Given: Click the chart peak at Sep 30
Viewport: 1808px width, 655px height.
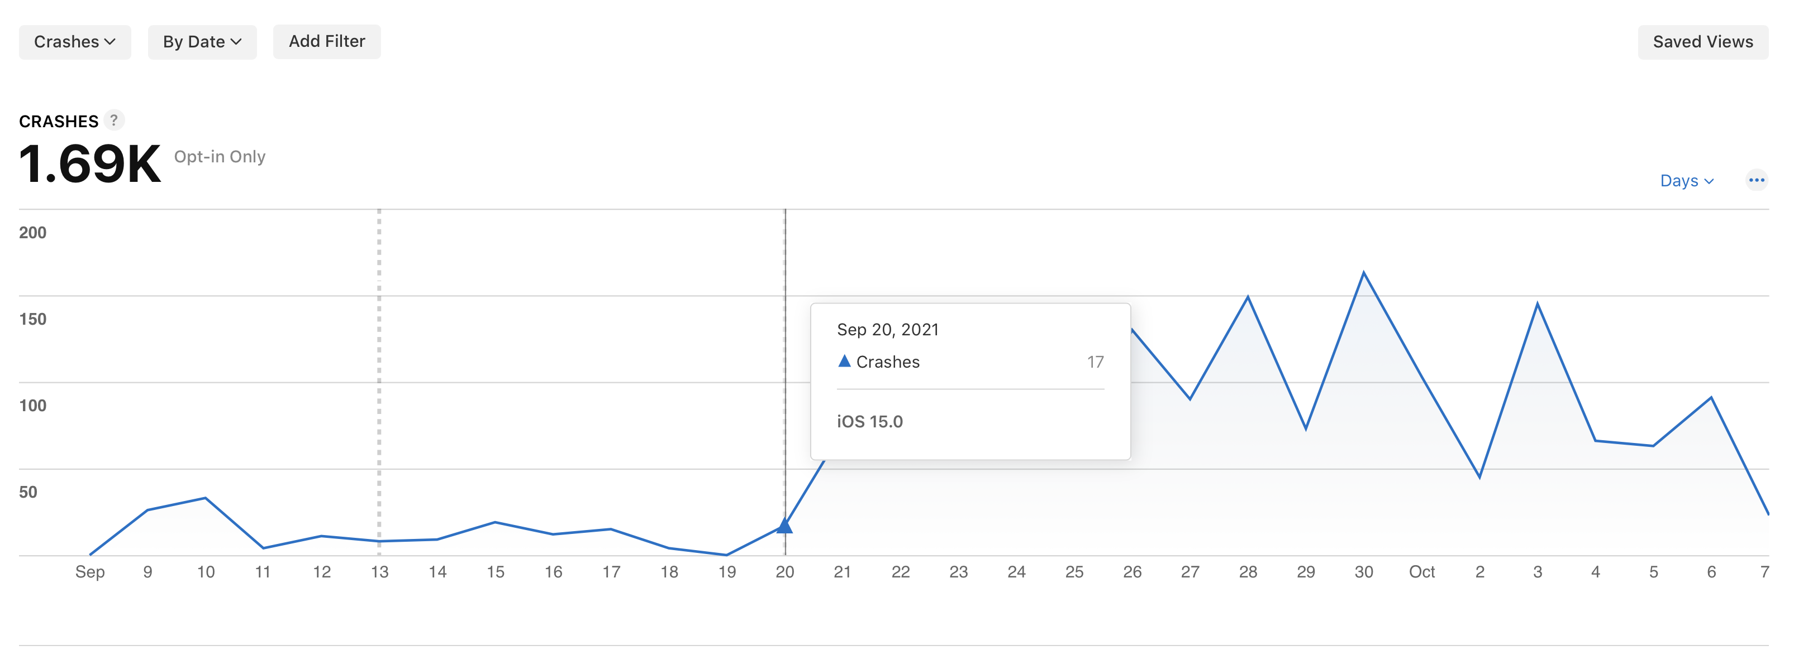Looking at the screenshot, I should (1364, 273).
